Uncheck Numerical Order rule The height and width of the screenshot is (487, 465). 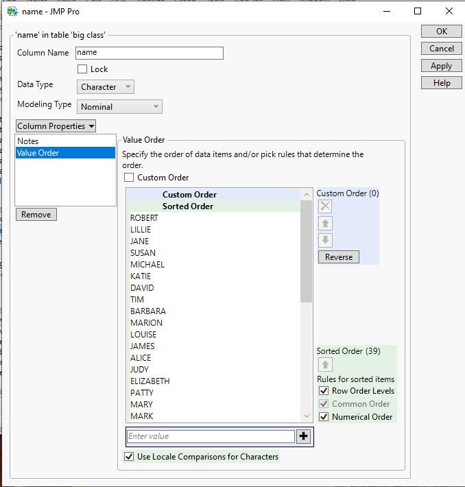(324, 417)
